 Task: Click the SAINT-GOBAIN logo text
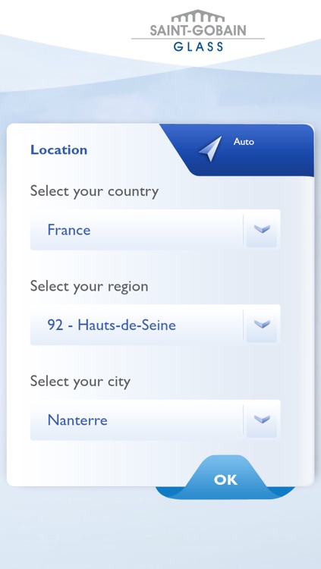(x=198, y=30)
